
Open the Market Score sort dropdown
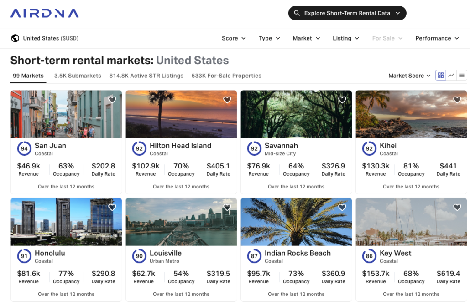coord(409,76)
